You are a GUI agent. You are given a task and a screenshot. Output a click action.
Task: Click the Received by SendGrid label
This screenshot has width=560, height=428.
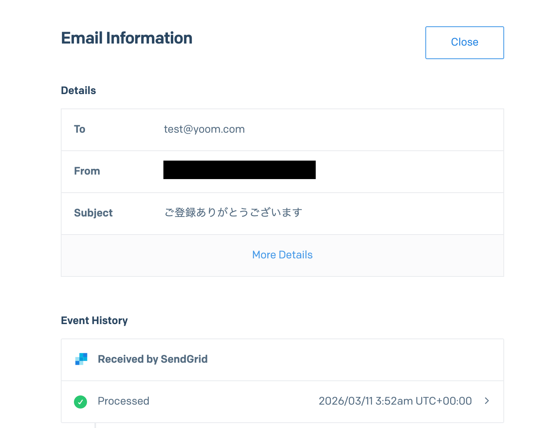pyautogui.click(x=153, y=359)
